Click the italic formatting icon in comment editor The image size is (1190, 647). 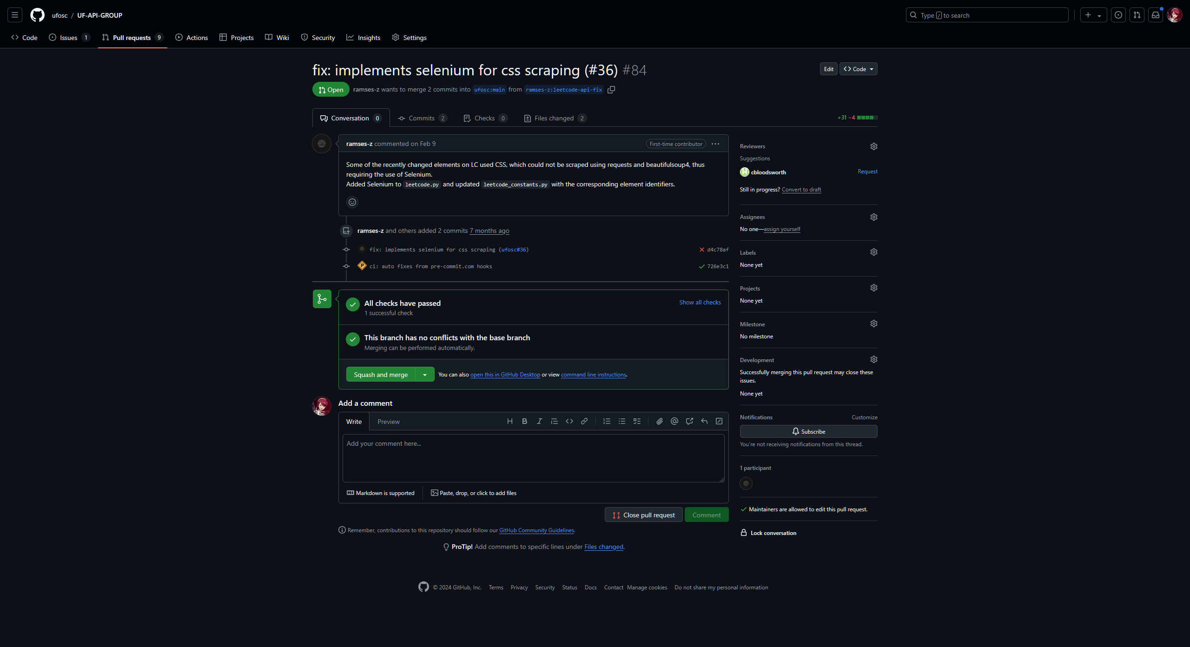pos(538,422)
